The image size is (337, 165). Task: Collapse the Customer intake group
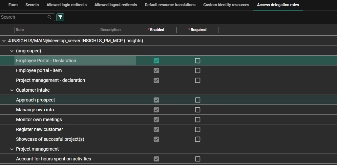coord(12,90)
